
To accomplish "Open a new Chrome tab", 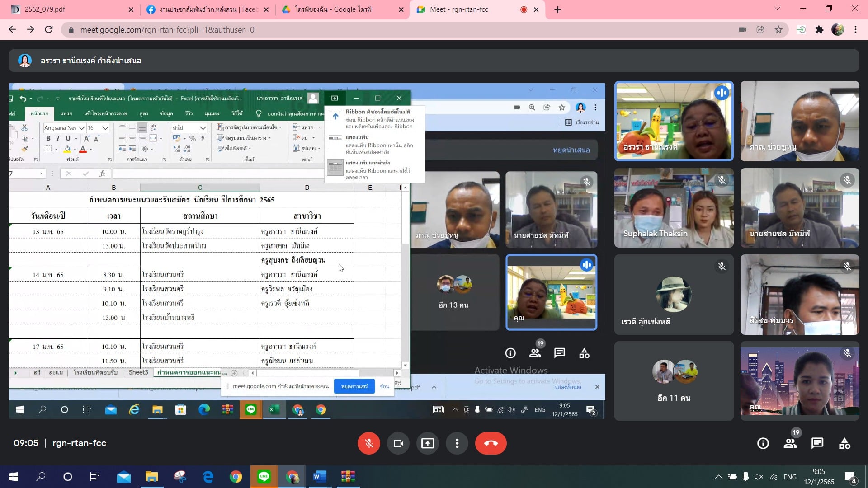I will point(558,9).
